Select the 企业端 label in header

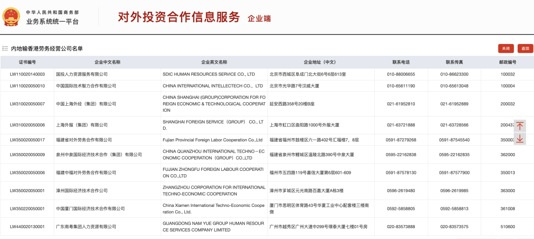(x=259, y=18)
